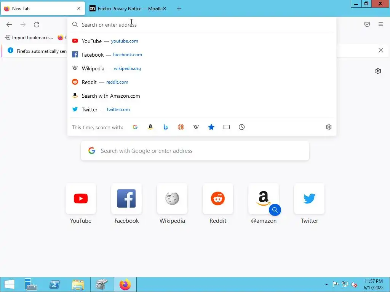Image resolution: width=390 pixels, height=292 pixels.
Task: Open File Explorer from taskbar
Action: (78, 284)
